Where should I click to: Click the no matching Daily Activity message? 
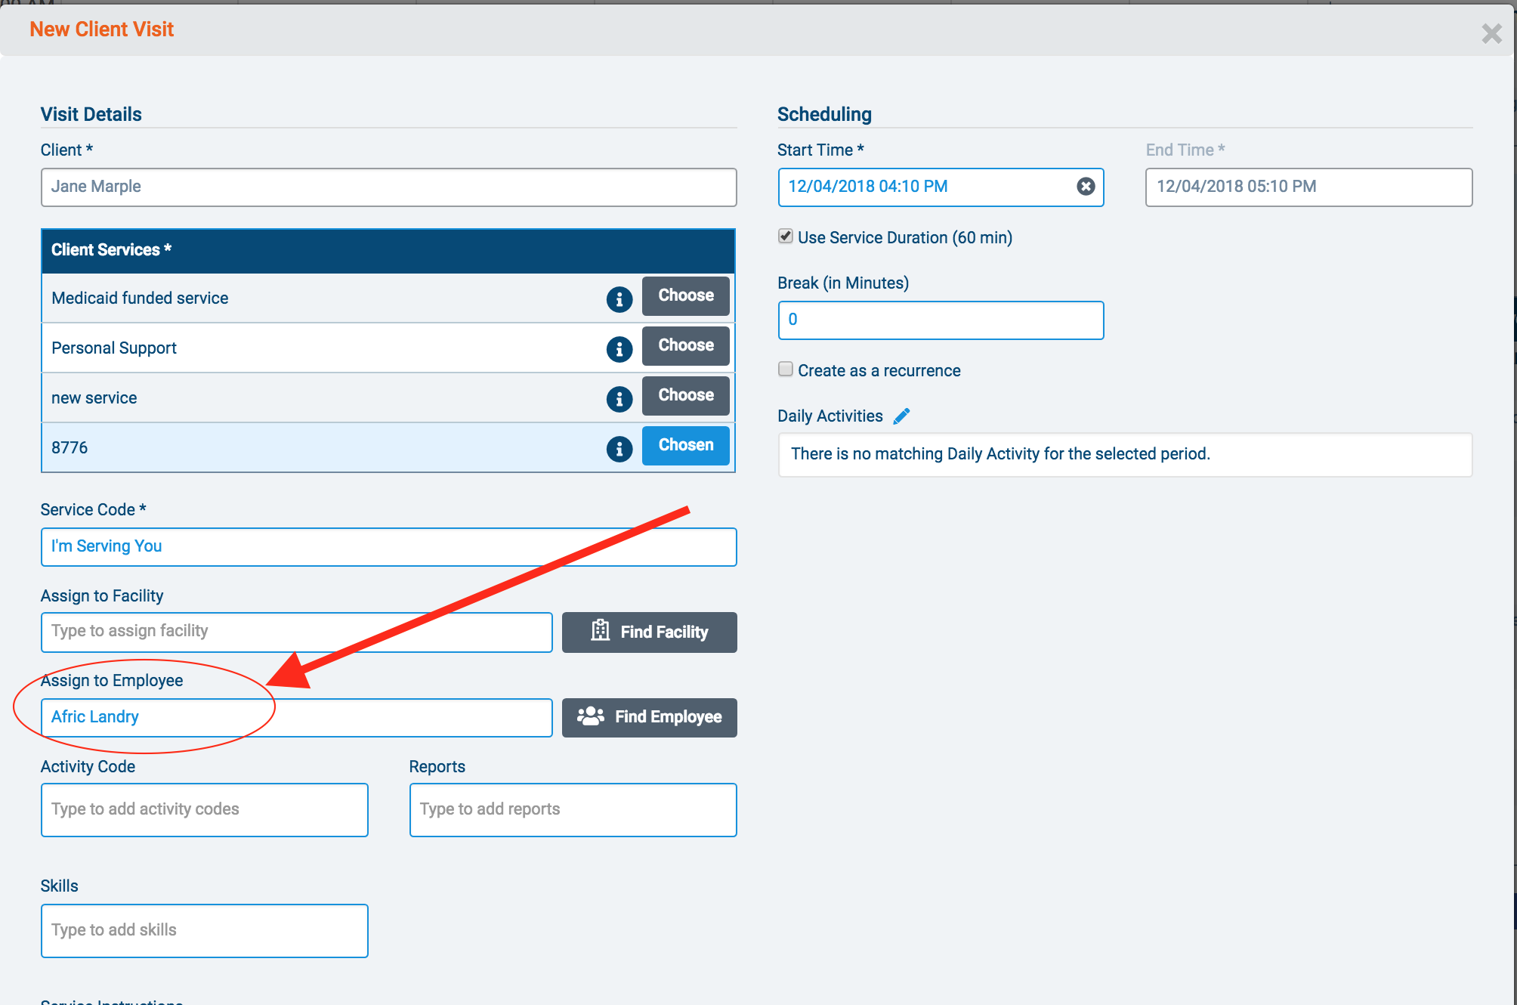tap(1000, 454)
